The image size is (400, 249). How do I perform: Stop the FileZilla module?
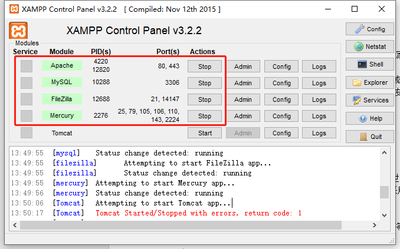point(205,99)
